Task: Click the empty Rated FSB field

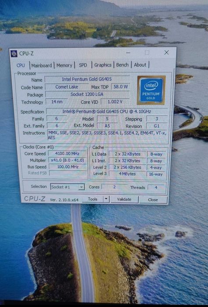Action: tap(68, 173)
